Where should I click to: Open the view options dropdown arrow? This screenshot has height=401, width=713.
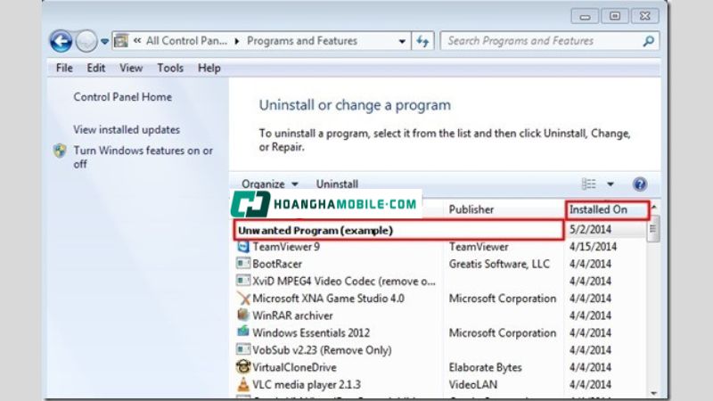coord(611,184)
